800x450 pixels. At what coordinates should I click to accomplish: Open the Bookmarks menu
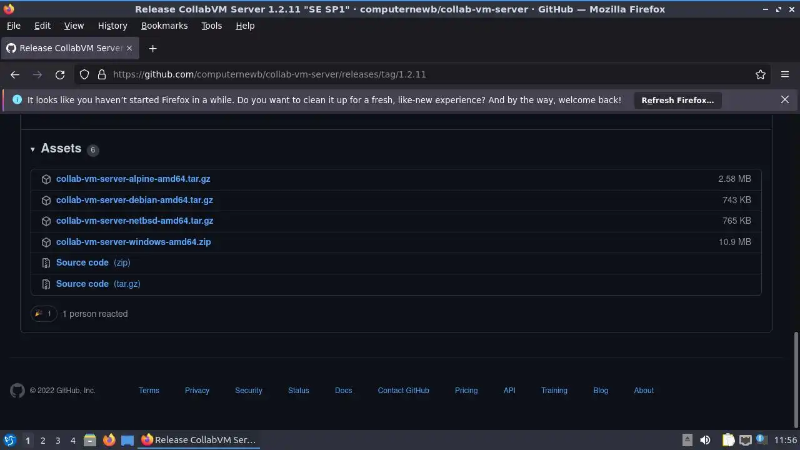(164, 26)
